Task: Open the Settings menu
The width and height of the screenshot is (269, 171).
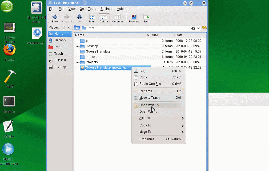Action: (106, 9)
